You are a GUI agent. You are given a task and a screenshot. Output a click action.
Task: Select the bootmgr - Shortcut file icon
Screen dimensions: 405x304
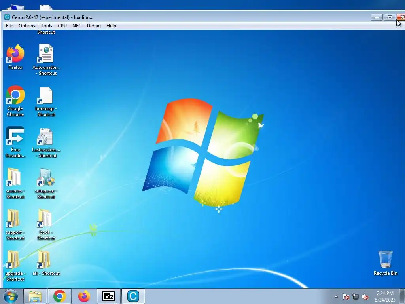46,101
